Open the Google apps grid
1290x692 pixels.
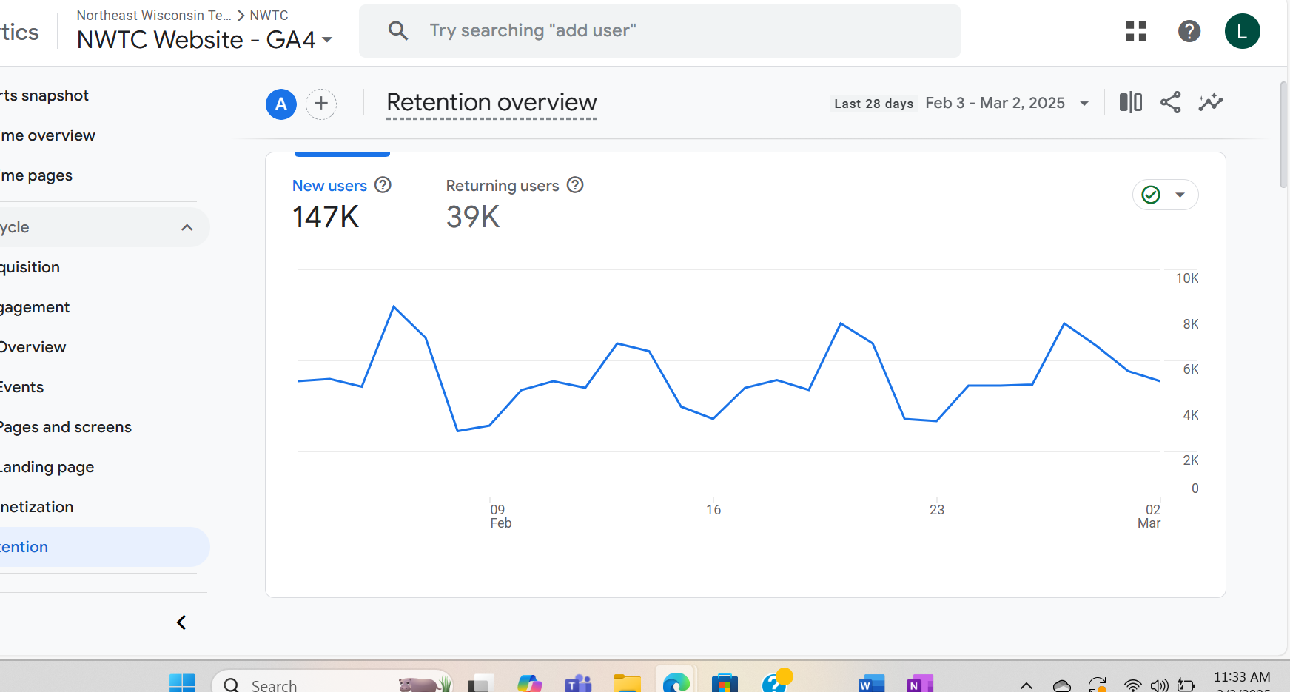coord(1135,31)
